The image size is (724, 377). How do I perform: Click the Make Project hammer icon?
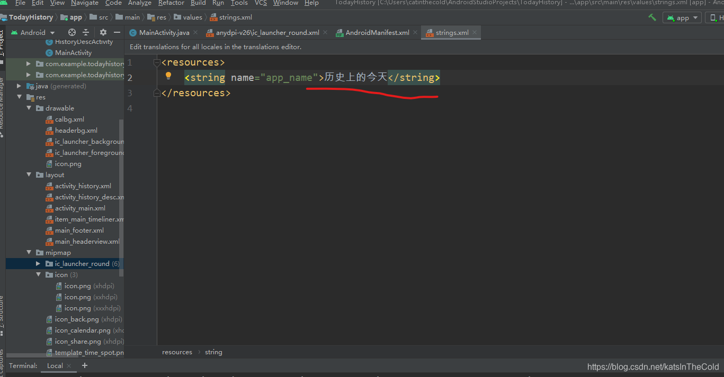[652, 17]
